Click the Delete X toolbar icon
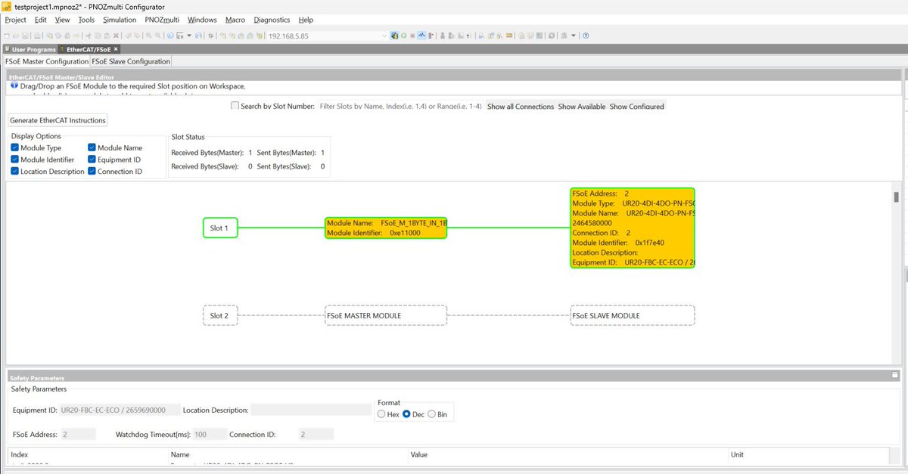The width and height of the screenshot is (908, 474). click(x=116, y=36)
